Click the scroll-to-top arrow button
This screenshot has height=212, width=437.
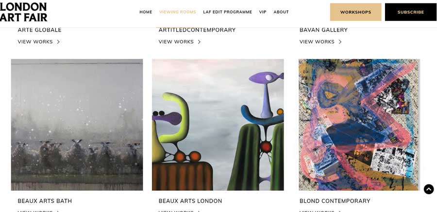429,189
